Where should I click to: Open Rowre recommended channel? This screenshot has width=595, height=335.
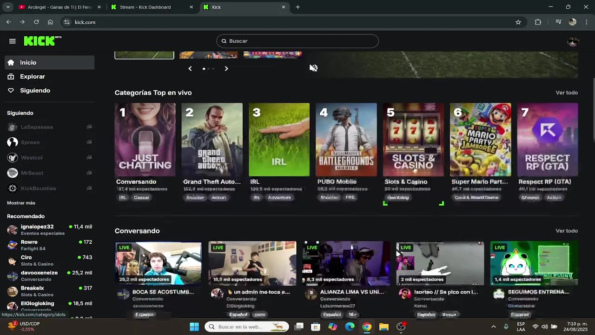pos(48,245)
